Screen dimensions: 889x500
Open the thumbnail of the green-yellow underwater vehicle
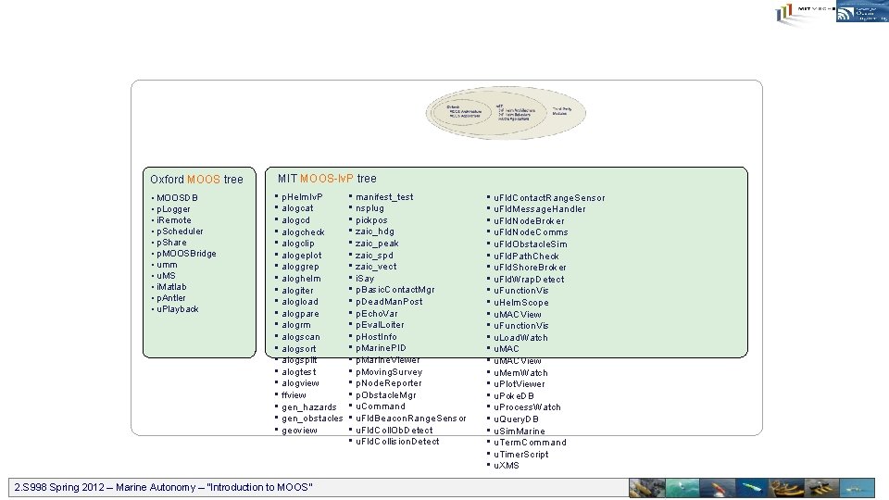click(751, 488)
